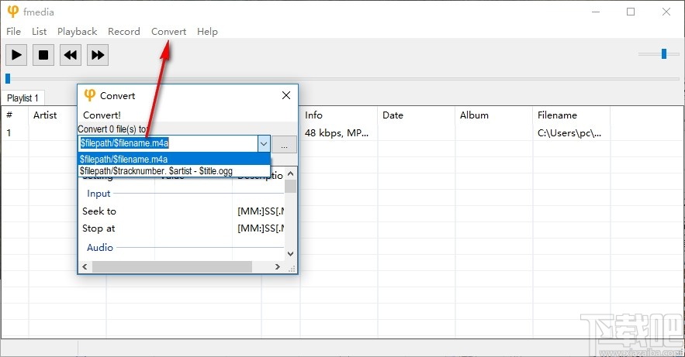Click the Convert dialog logo icon
Image resolution: width=685 pixels, height=357 pixels.
tap(89, 95)
